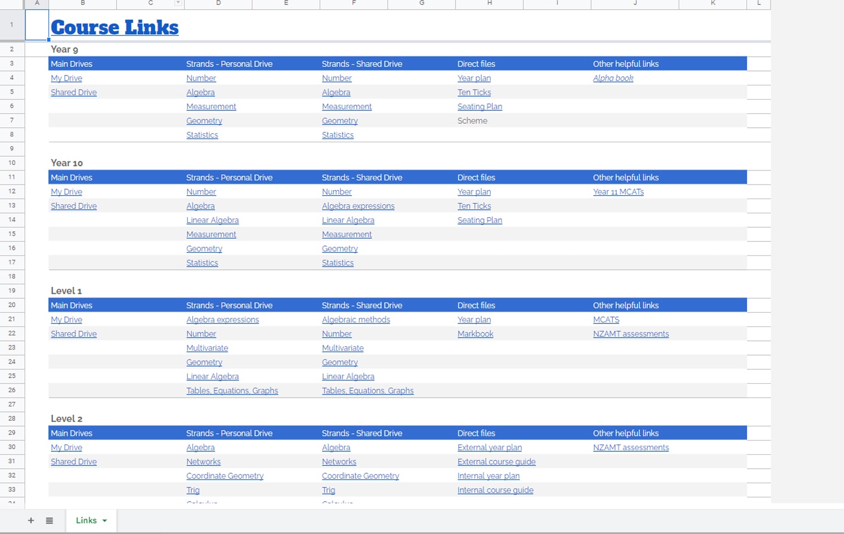Click the Course Links title

pyautogui.click(x=114, y=26)
